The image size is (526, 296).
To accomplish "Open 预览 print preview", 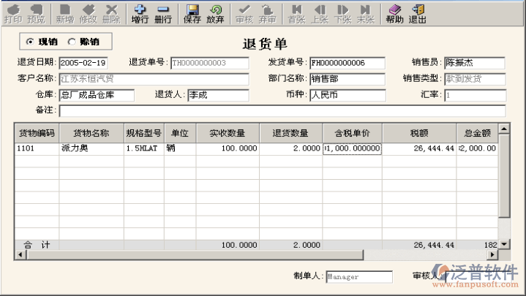I will coord(36,13).
